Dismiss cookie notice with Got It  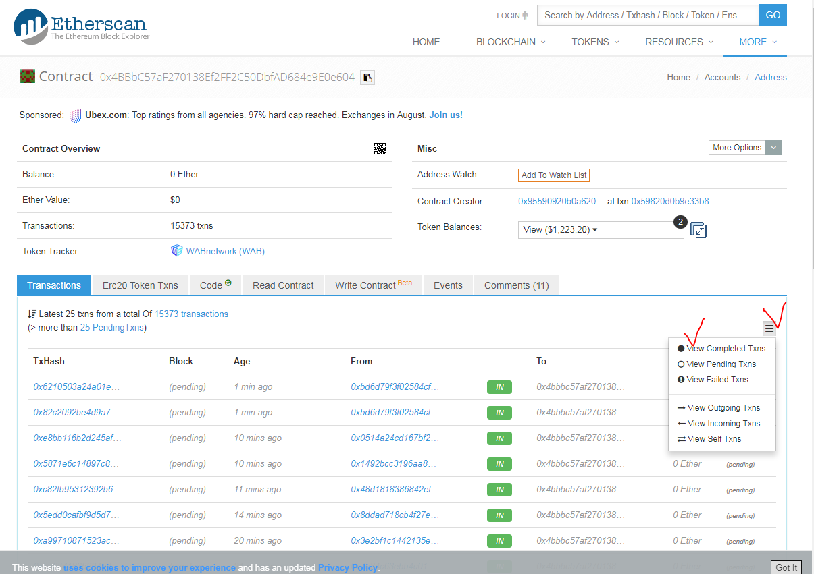pos(786,567)
